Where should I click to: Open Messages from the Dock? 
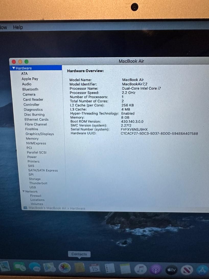point(35,267)
